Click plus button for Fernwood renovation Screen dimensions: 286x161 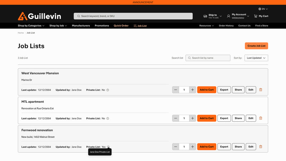coord(192,147)
